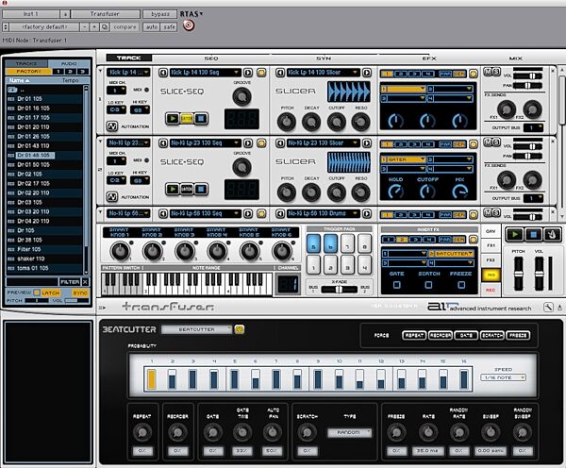Click the track 2 Automation waveform icon
The height and width of the screenshot is (468, 566).
[112, 197]
